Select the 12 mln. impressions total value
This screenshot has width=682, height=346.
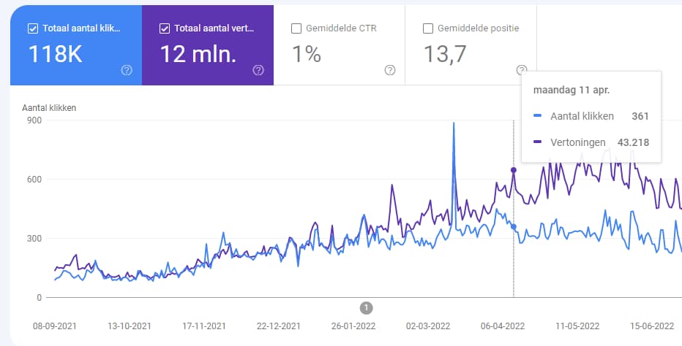198,54
